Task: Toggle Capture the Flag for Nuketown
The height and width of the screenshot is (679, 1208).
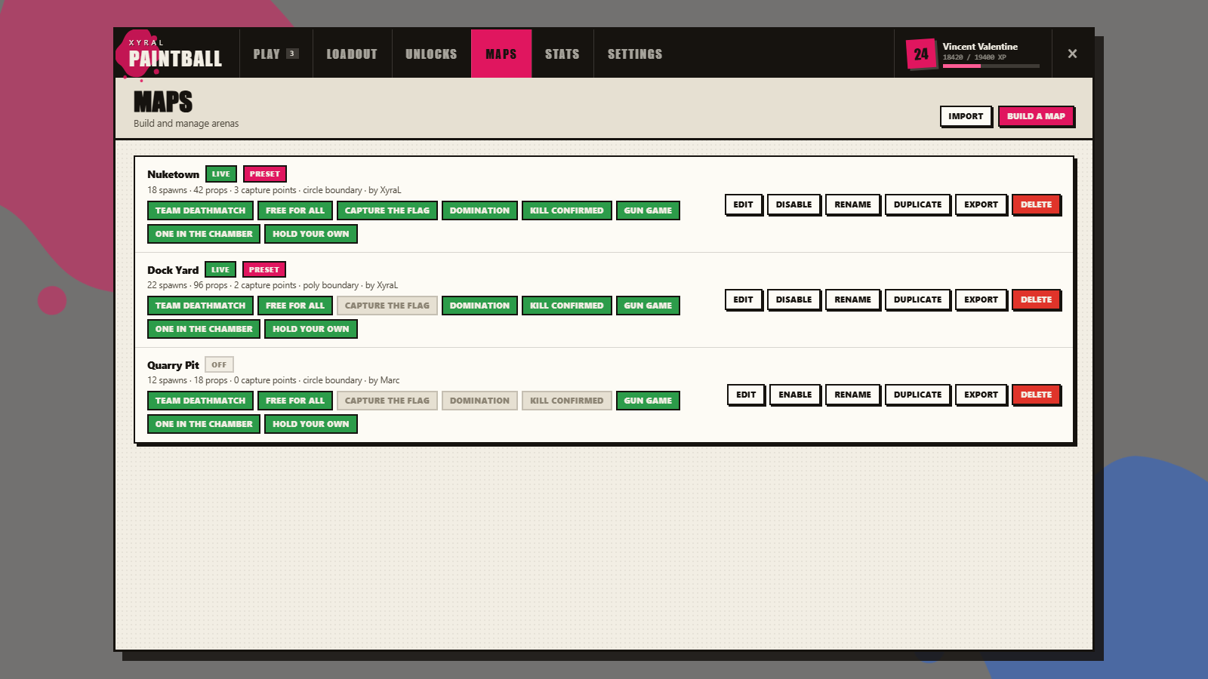Action: coord(387,210)
